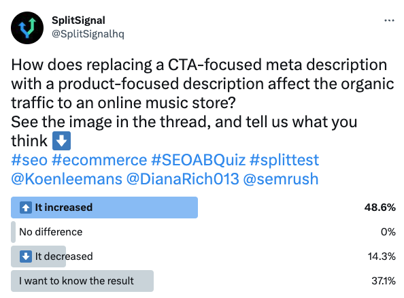Open the #ecommerce hashtag
404x298 pixels.
point(99,160)
